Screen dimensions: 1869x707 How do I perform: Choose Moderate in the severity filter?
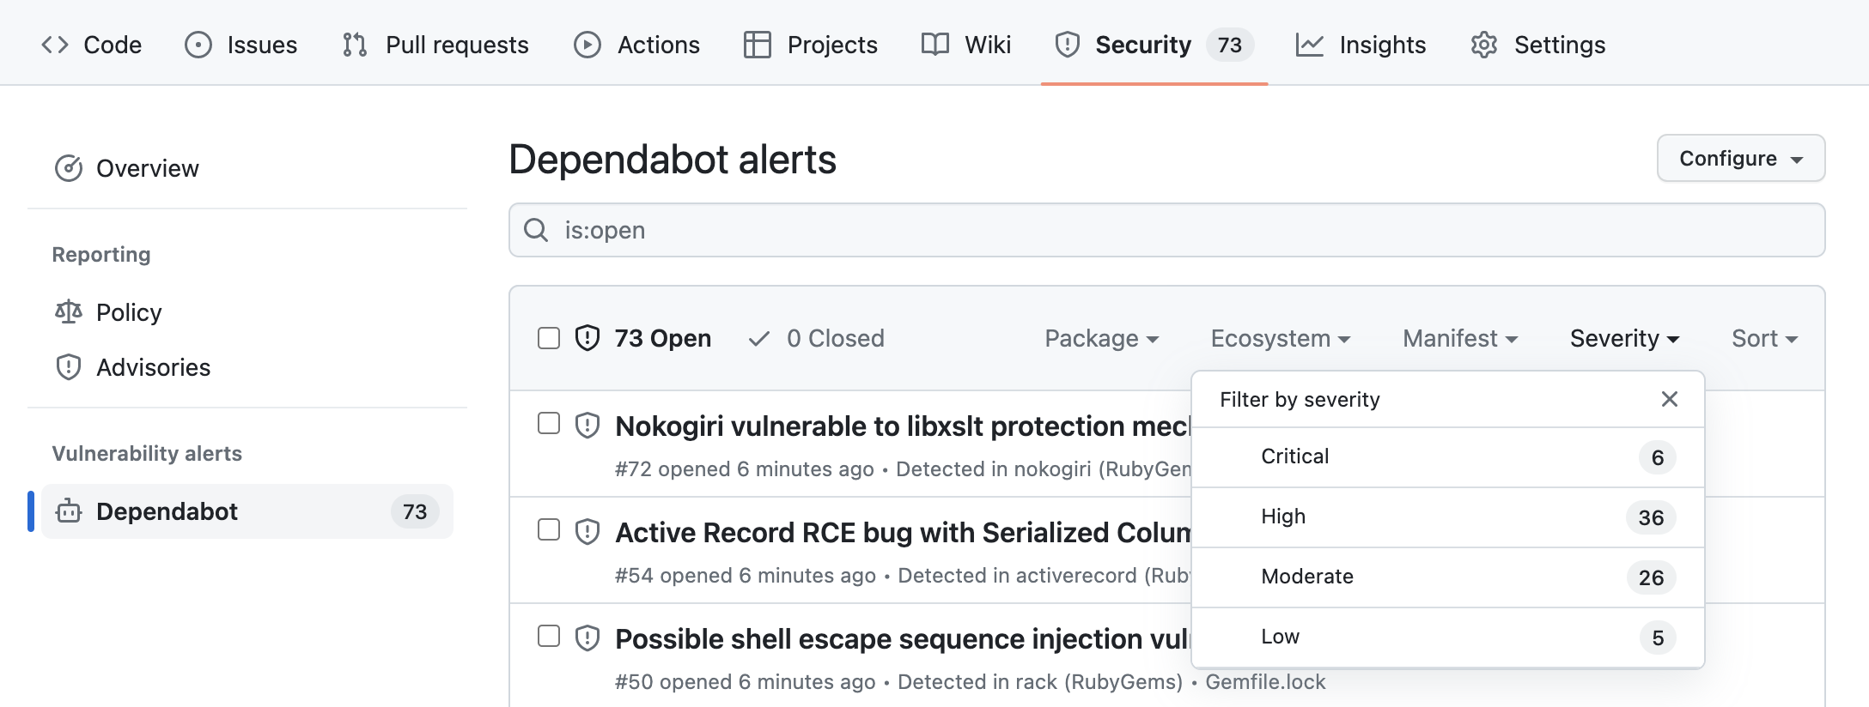[1307, 577]
